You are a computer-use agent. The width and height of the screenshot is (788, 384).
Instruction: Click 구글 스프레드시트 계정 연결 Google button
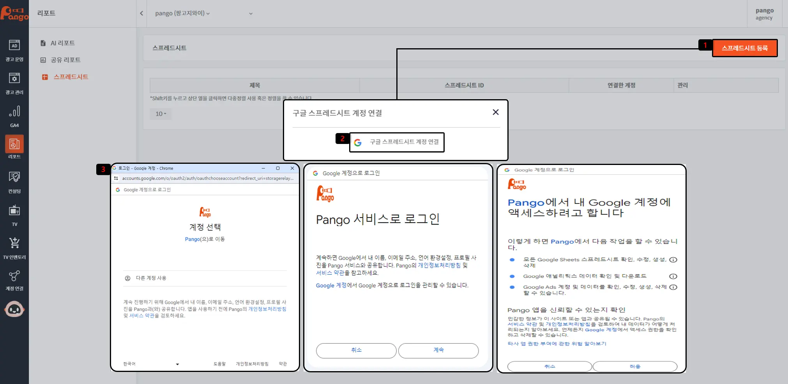point(397,142)
